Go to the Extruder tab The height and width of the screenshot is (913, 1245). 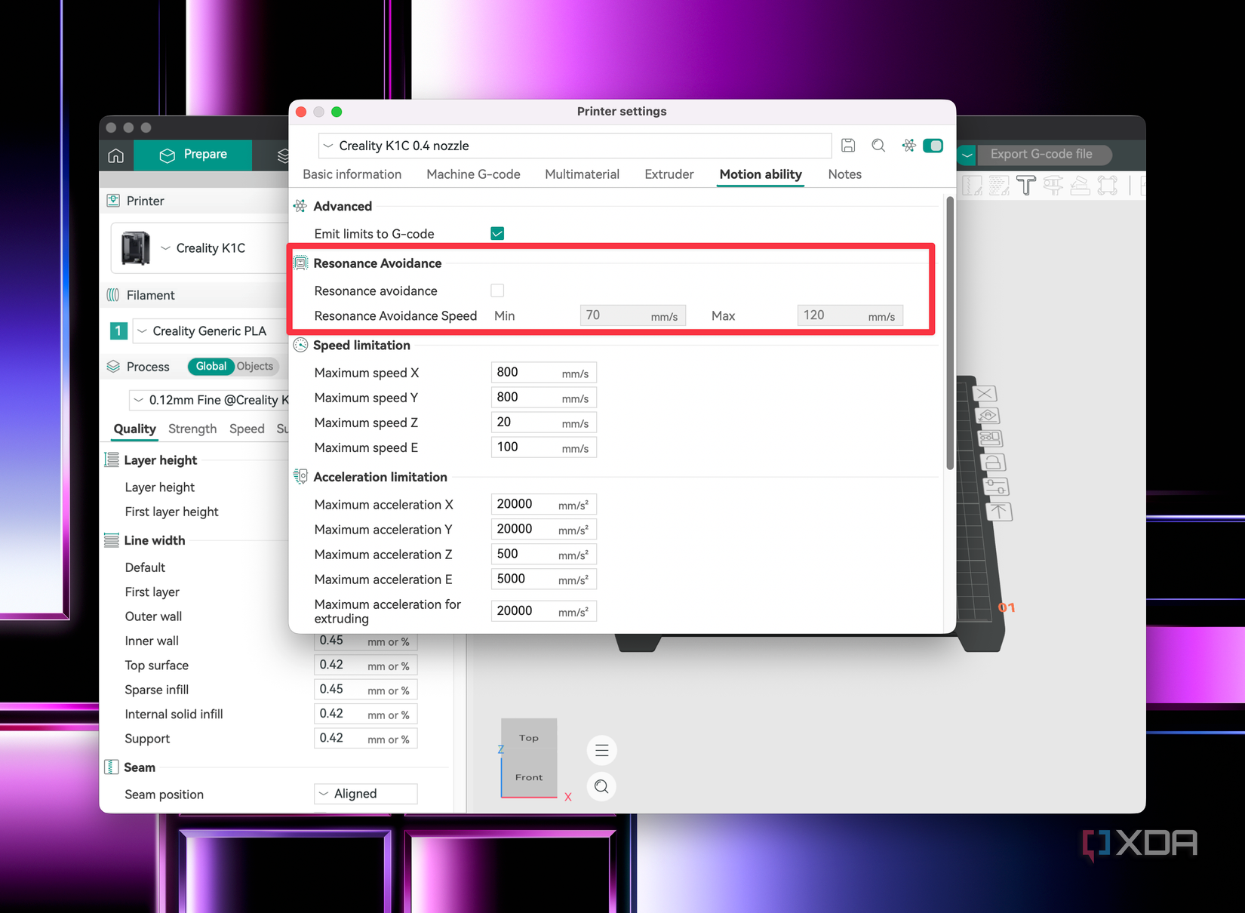pyautogui.click(x=669, y=174)
